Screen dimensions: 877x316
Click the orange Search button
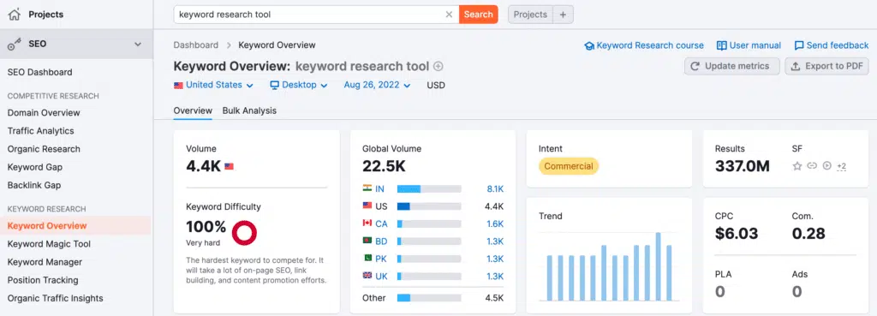478,15
